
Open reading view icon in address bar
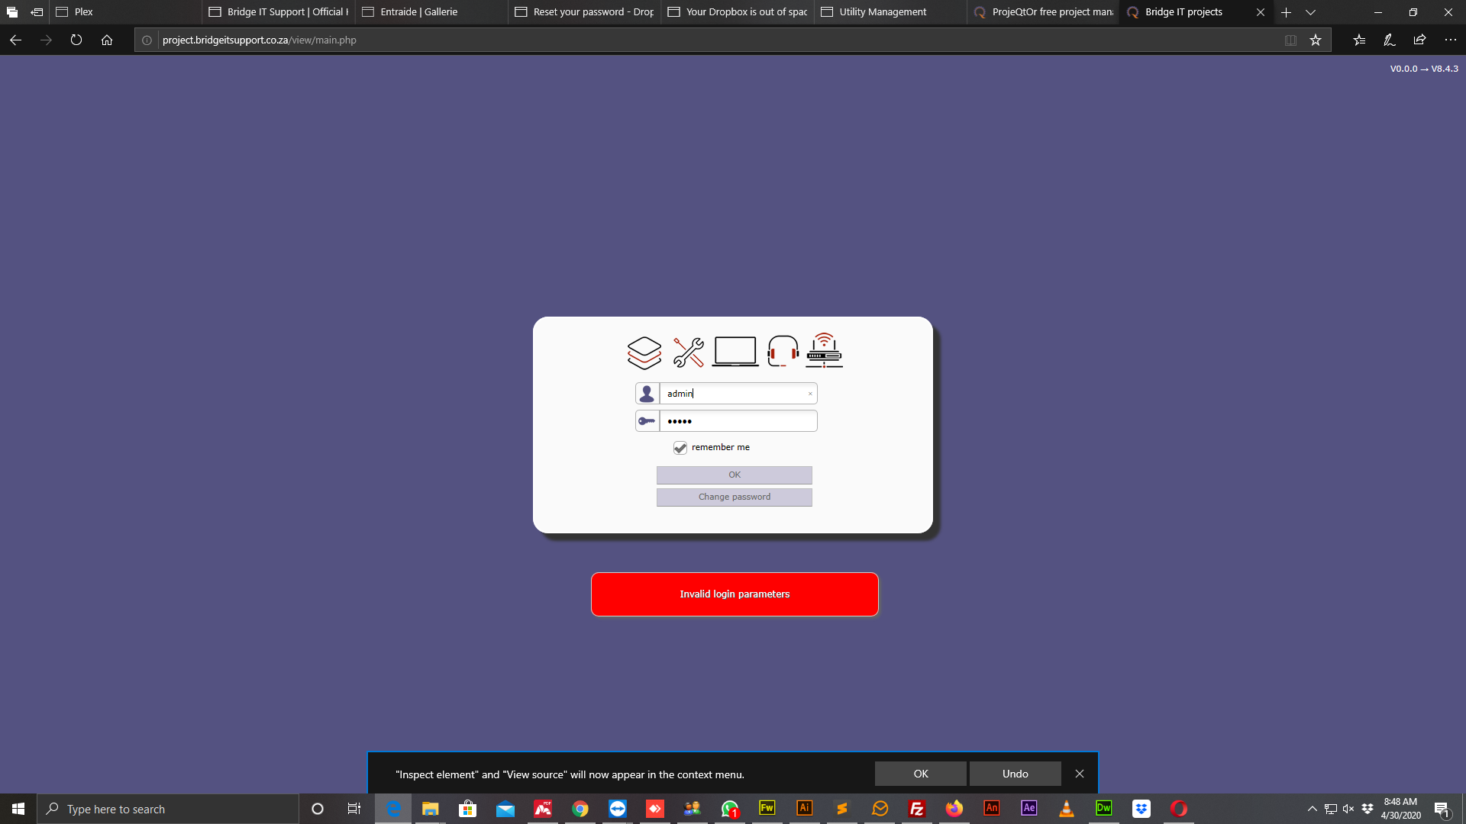point(1290,40)
